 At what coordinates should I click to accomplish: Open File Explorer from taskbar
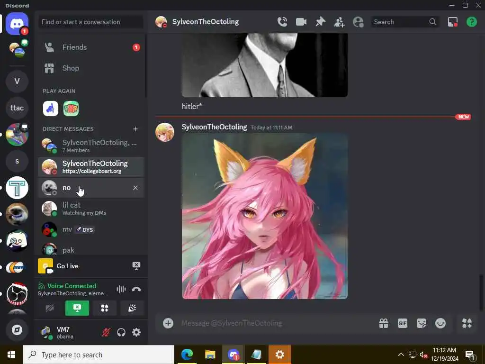pyautogui.click(x=210, y=355)
